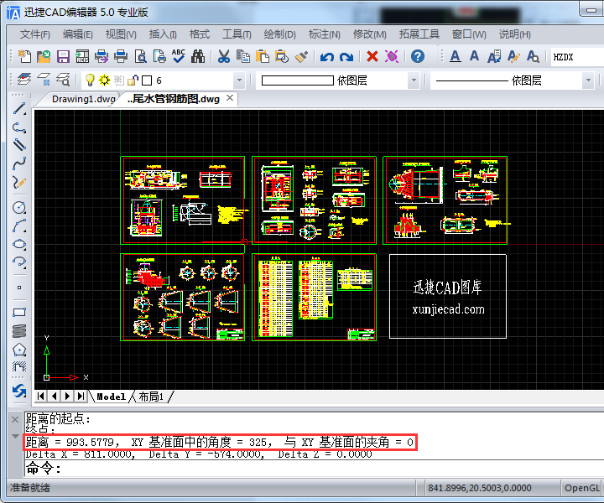Image resolution: width=604 pixels, height=503 pixels.
Task: Go to the previous layout tab arrow
Action: tap(55, 396)
